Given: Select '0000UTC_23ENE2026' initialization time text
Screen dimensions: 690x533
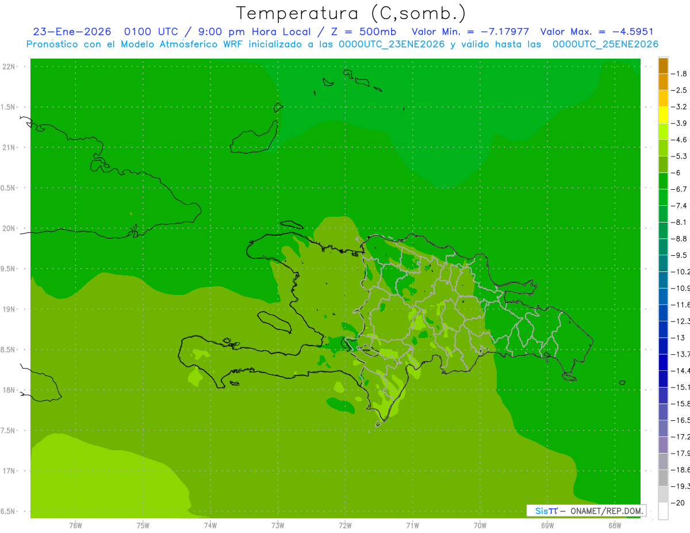Looking at the screenshot, I should (x=392, y=44).
